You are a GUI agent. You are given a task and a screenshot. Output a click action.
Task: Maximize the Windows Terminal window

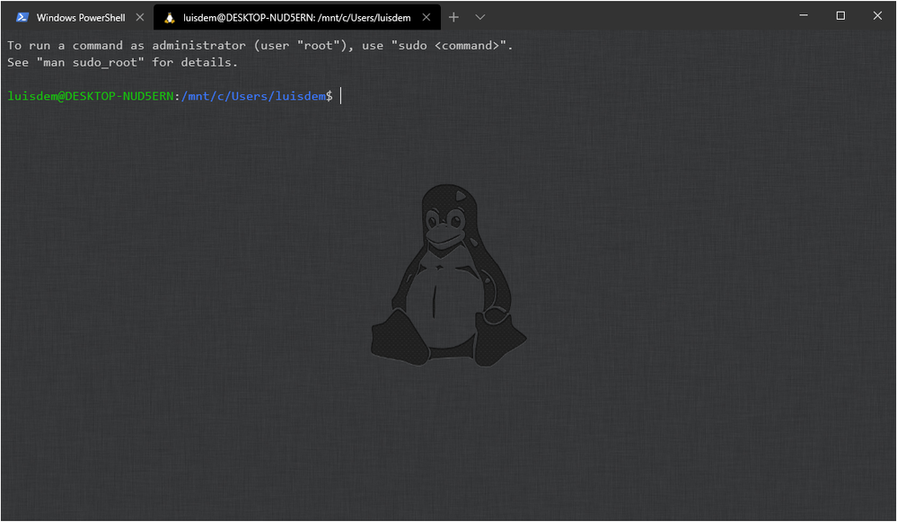(840, 15)
